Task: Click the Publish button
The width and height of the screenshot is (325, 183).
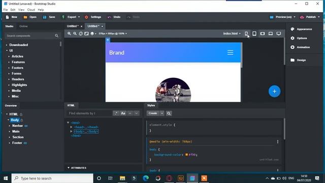Action: (308, 17)
